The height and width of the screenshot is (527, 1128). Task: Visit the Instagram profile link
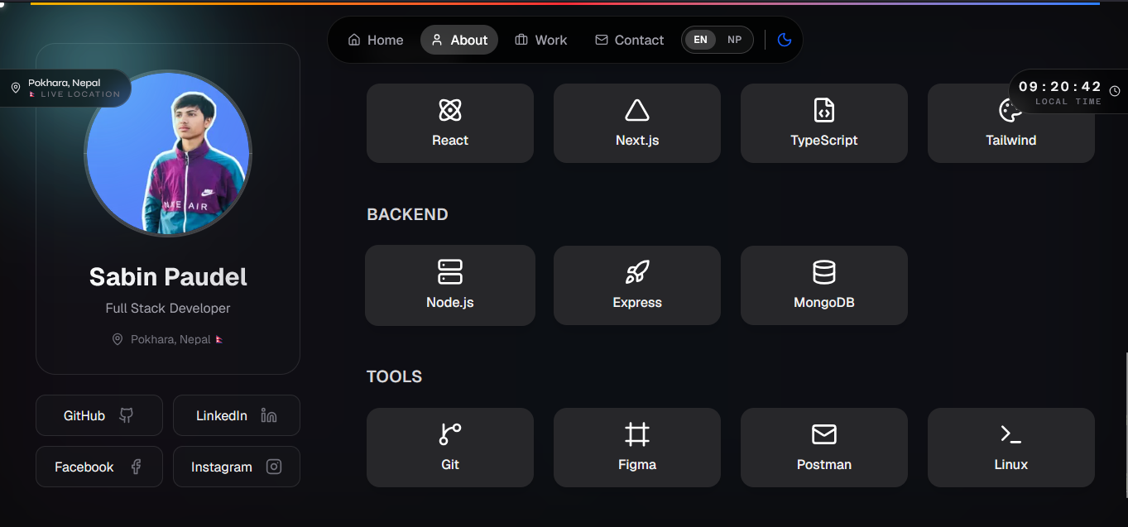pos(237,467)
